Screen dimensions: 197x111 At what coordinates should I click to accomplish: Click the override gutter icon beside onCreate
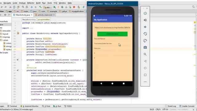click(x=18, y=70)
